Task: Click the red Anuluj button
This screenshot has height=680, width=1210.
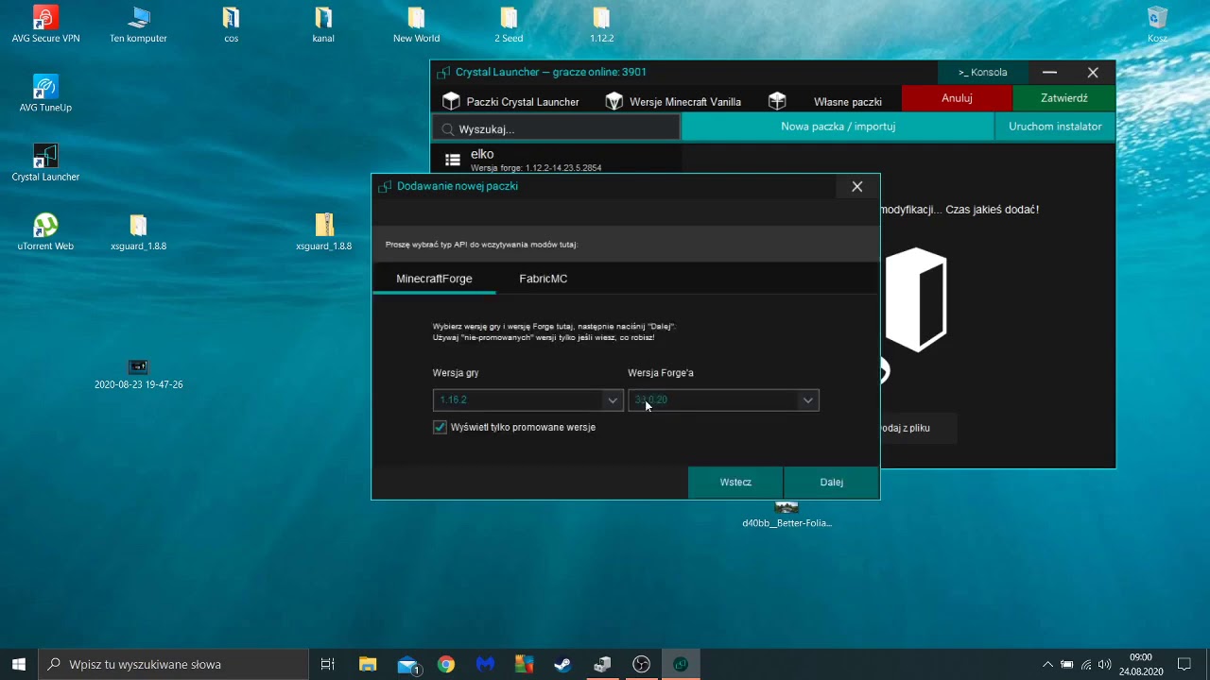Action: pyautogui.click(x=957, y=98)
